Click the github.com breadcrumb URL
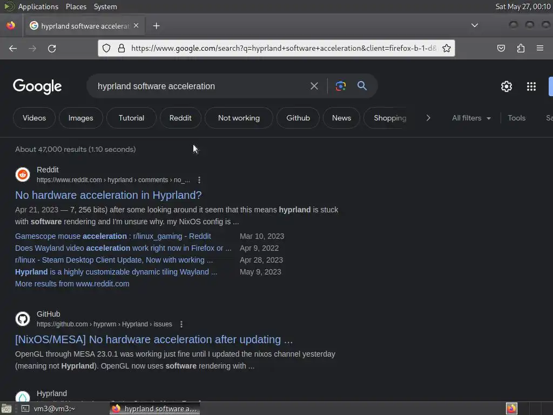Image resolution: width=553 pixels, height=415 pixels. point(104,324)
